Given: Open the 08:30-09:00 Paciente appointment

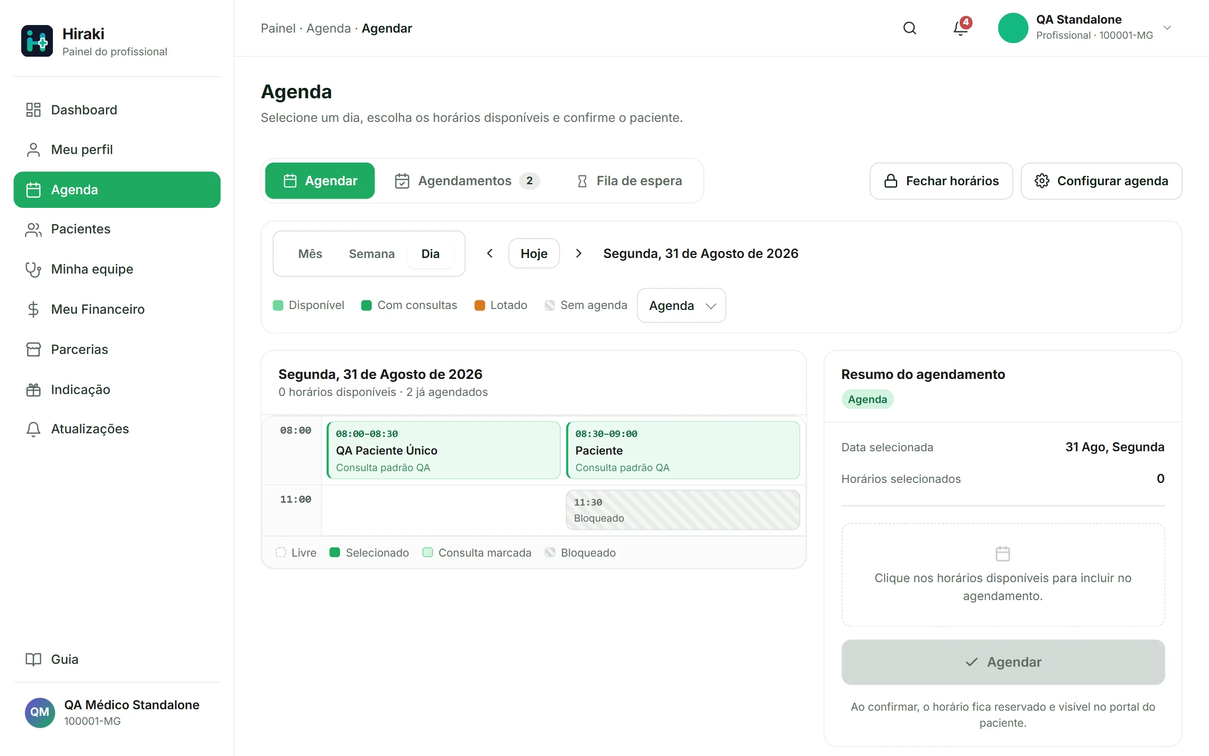Looking at the screenshot, I should [x=682, y=450].
